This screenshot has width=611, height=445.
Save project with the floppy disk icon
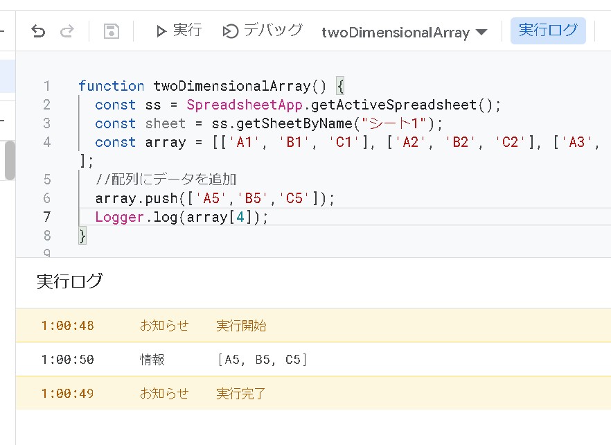click(111, 31)
